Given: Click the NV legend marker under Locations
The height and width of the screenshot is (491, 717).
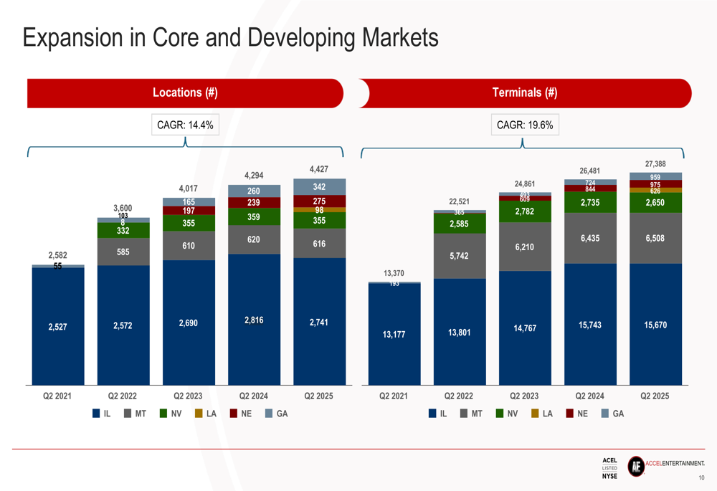Looking at the screenshot, I should 163,414.
